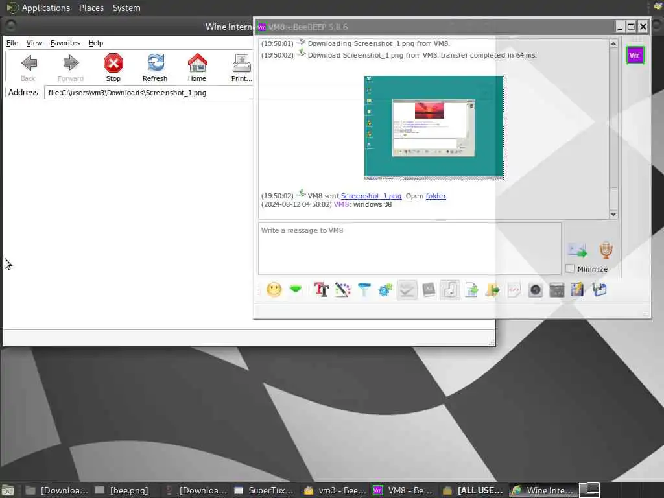Click send folder icon with green arrow
The width and height of the screenshot is (664, 498).
(493, 290)
